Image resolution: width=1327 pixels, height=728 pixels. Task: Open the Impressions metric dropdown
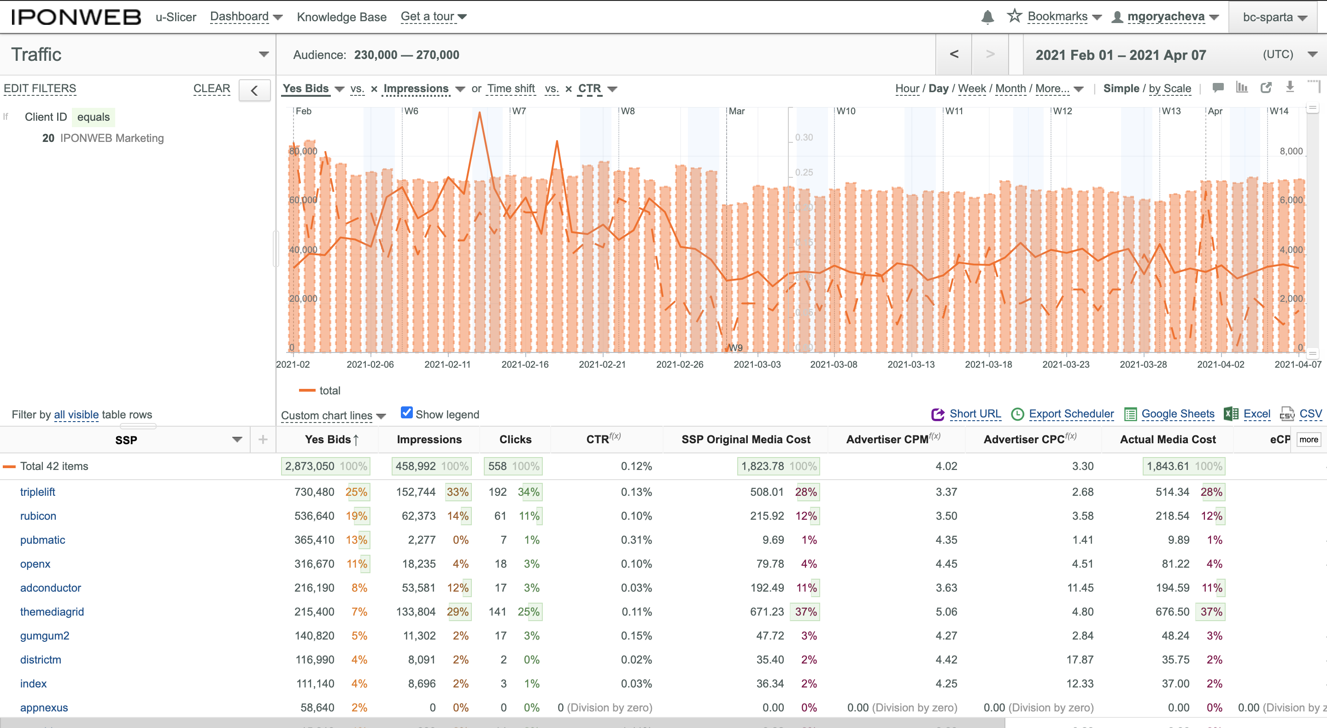tap(460, 89)
